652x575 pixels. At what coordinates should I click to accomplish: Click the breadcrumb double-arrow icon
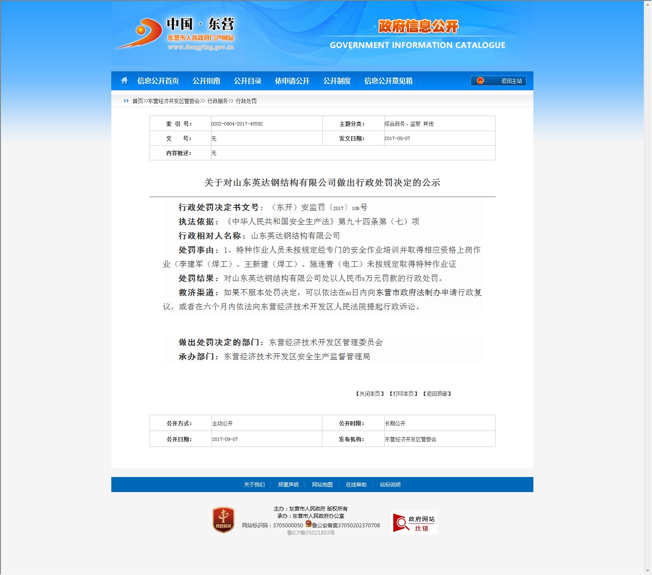[x=126, y=101]
